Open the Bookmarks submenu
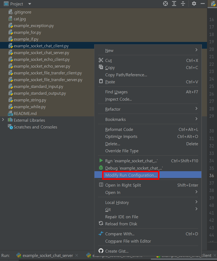The height and width of the screenshot is (261, 217). coord(148,119)
